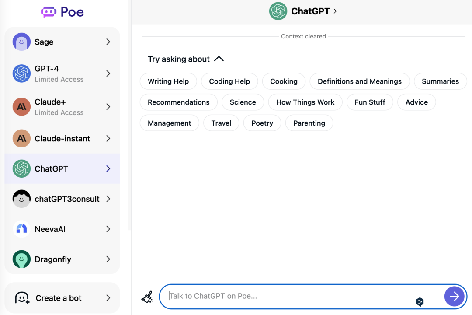
Task: Open GPT-4 chat via its chevron
Action: (108, 73)
